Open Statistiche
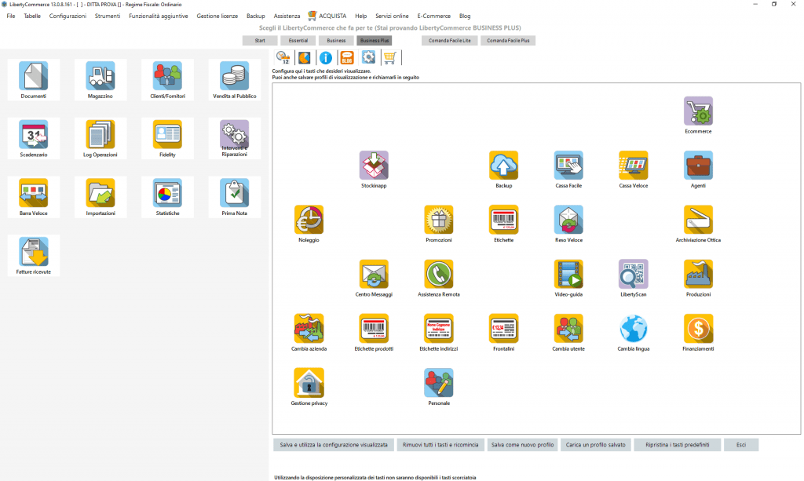 168,197
